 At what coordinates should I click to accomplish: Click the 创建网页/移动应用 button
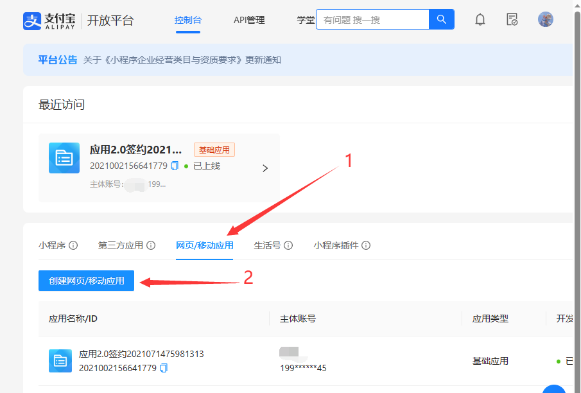86,281
